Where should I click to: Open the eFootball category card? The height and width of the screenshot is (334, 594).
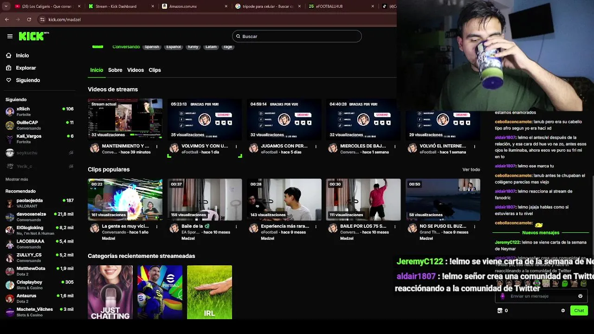click(x=160, y=292)
